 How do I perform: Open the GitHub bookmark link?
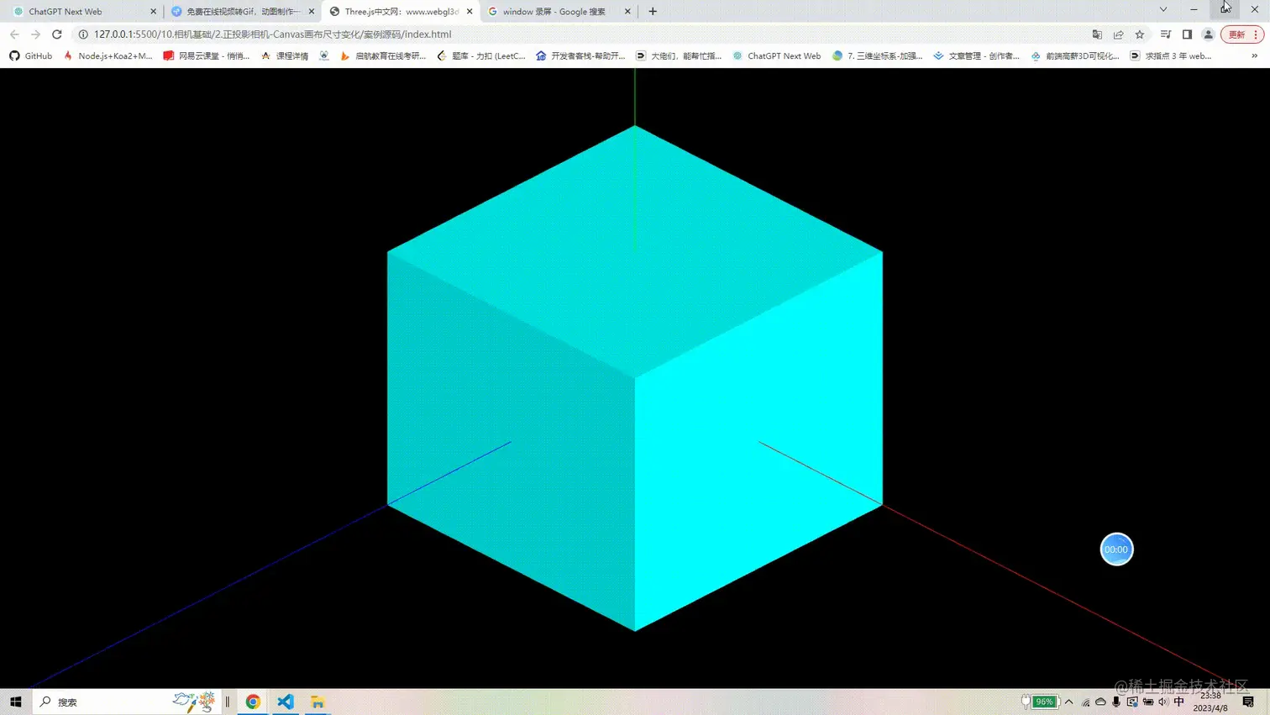[x=29, y=56]
